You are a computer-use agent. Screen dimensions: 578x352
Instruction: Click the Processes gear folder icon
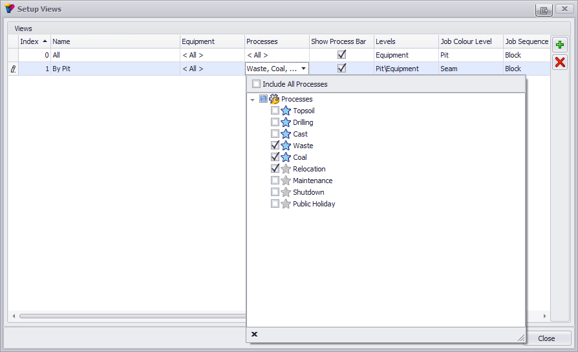pos(274,99)
